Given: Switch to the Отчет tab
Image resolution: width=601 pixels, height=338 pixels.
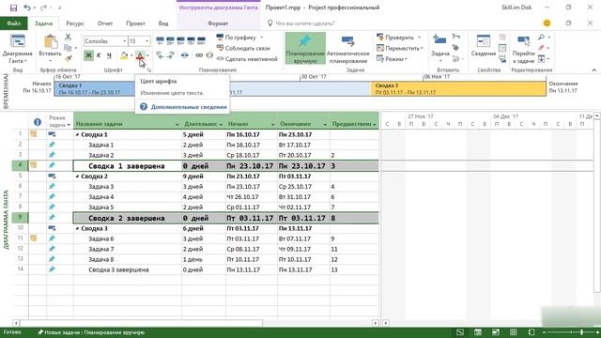Looking at the screenshot, I should click(x=105, y=23).
